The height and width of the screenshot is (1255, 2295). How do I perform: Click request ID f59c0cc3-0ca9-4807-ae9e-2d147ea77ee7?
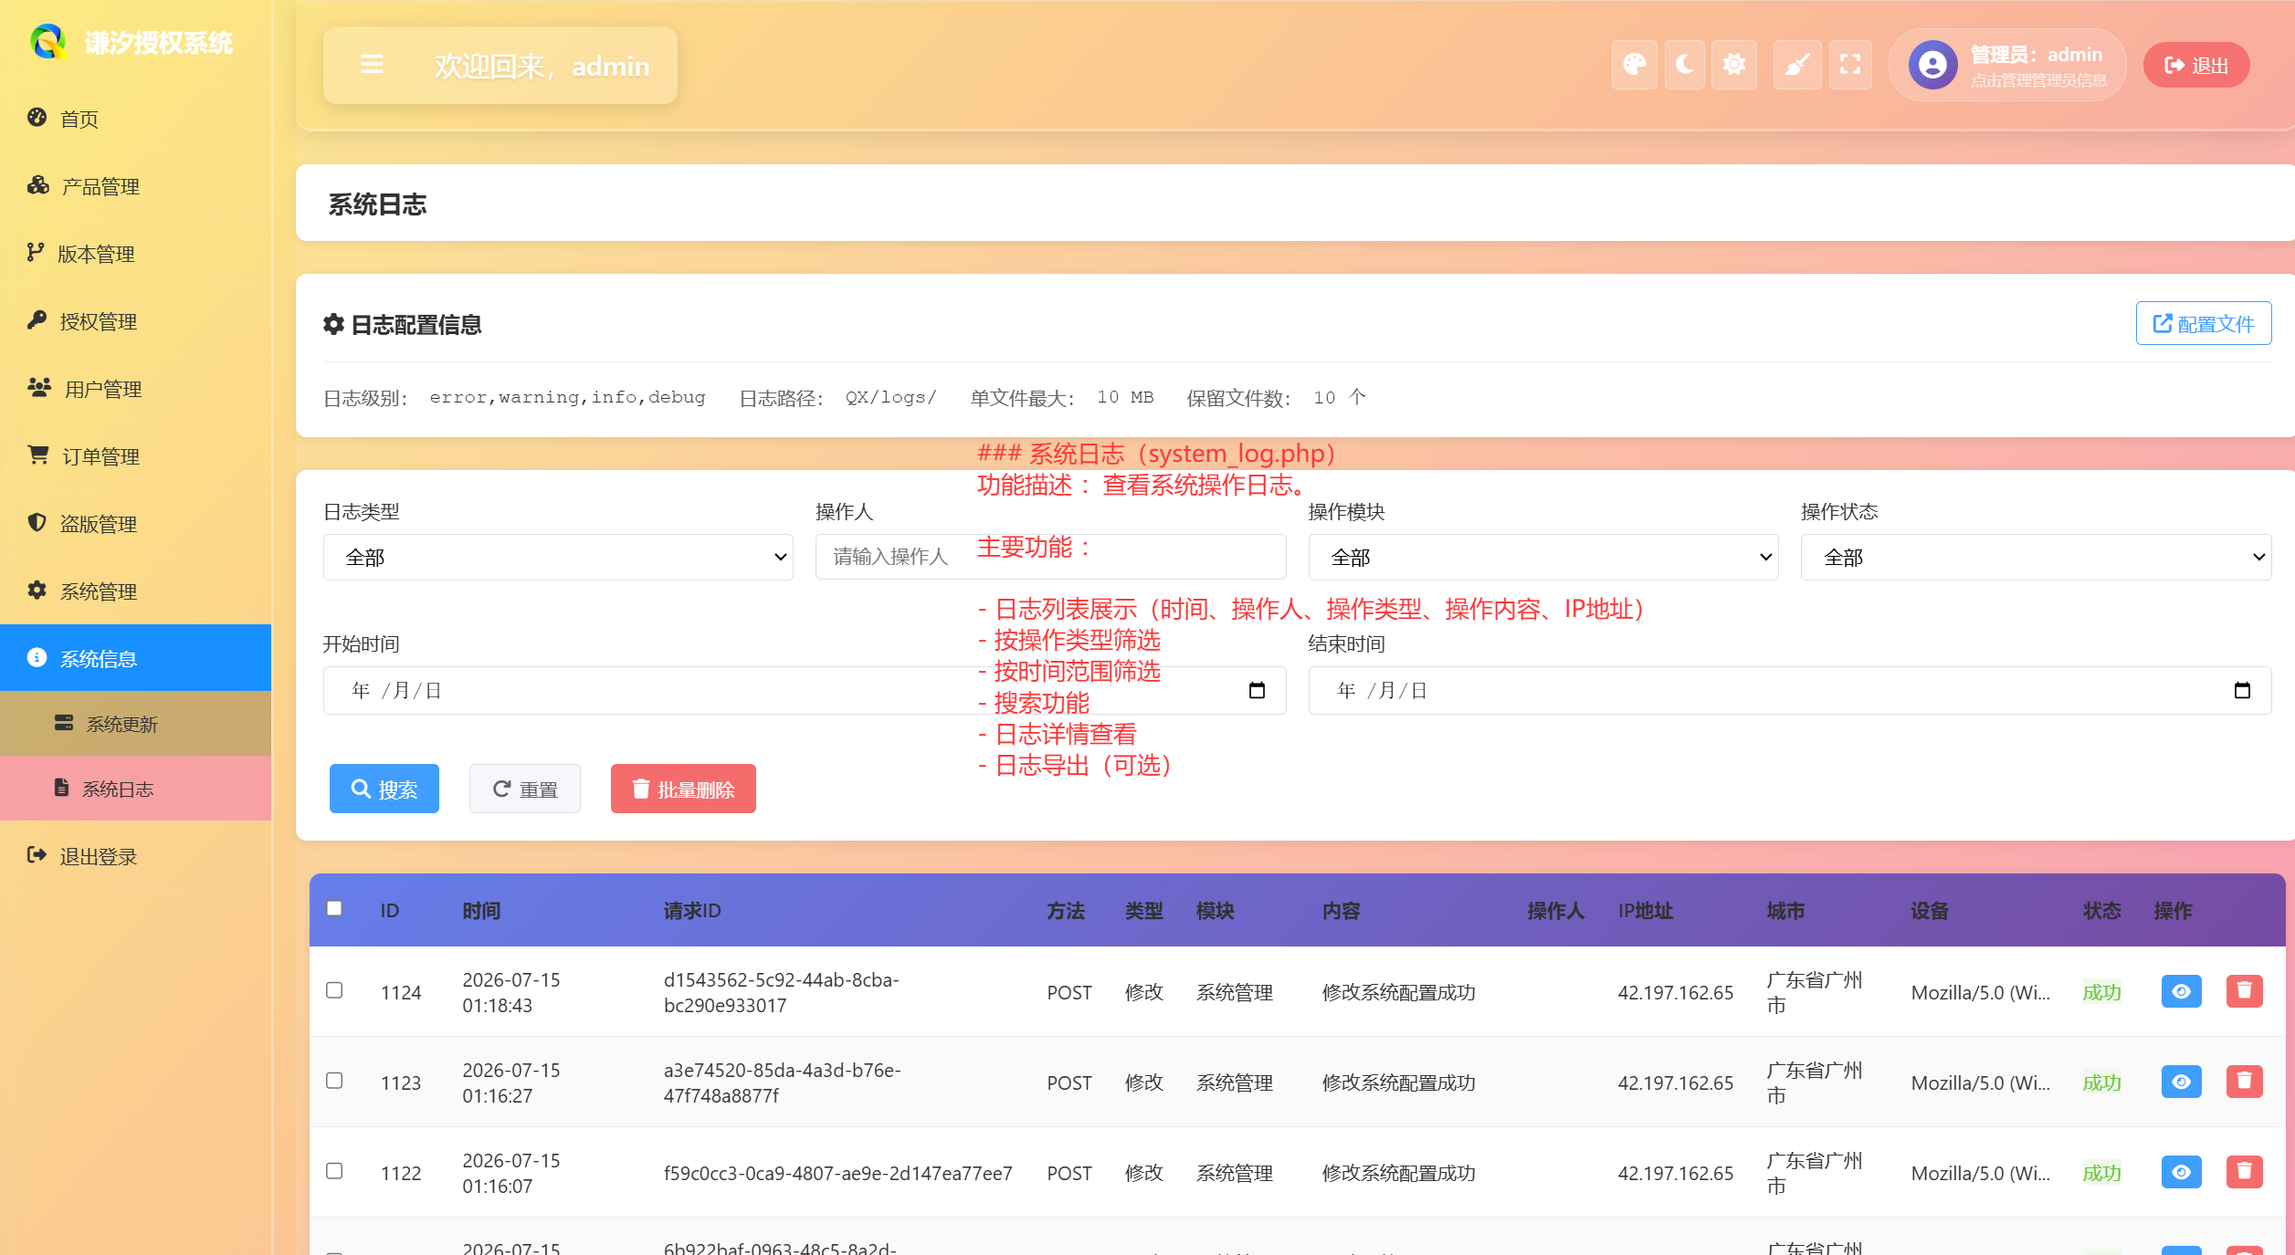(x=837, y=1173)
